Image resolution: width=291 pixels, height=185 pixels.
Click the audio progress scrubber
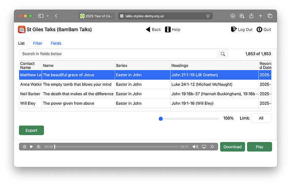pyautogui.click(x=116, y=147)
